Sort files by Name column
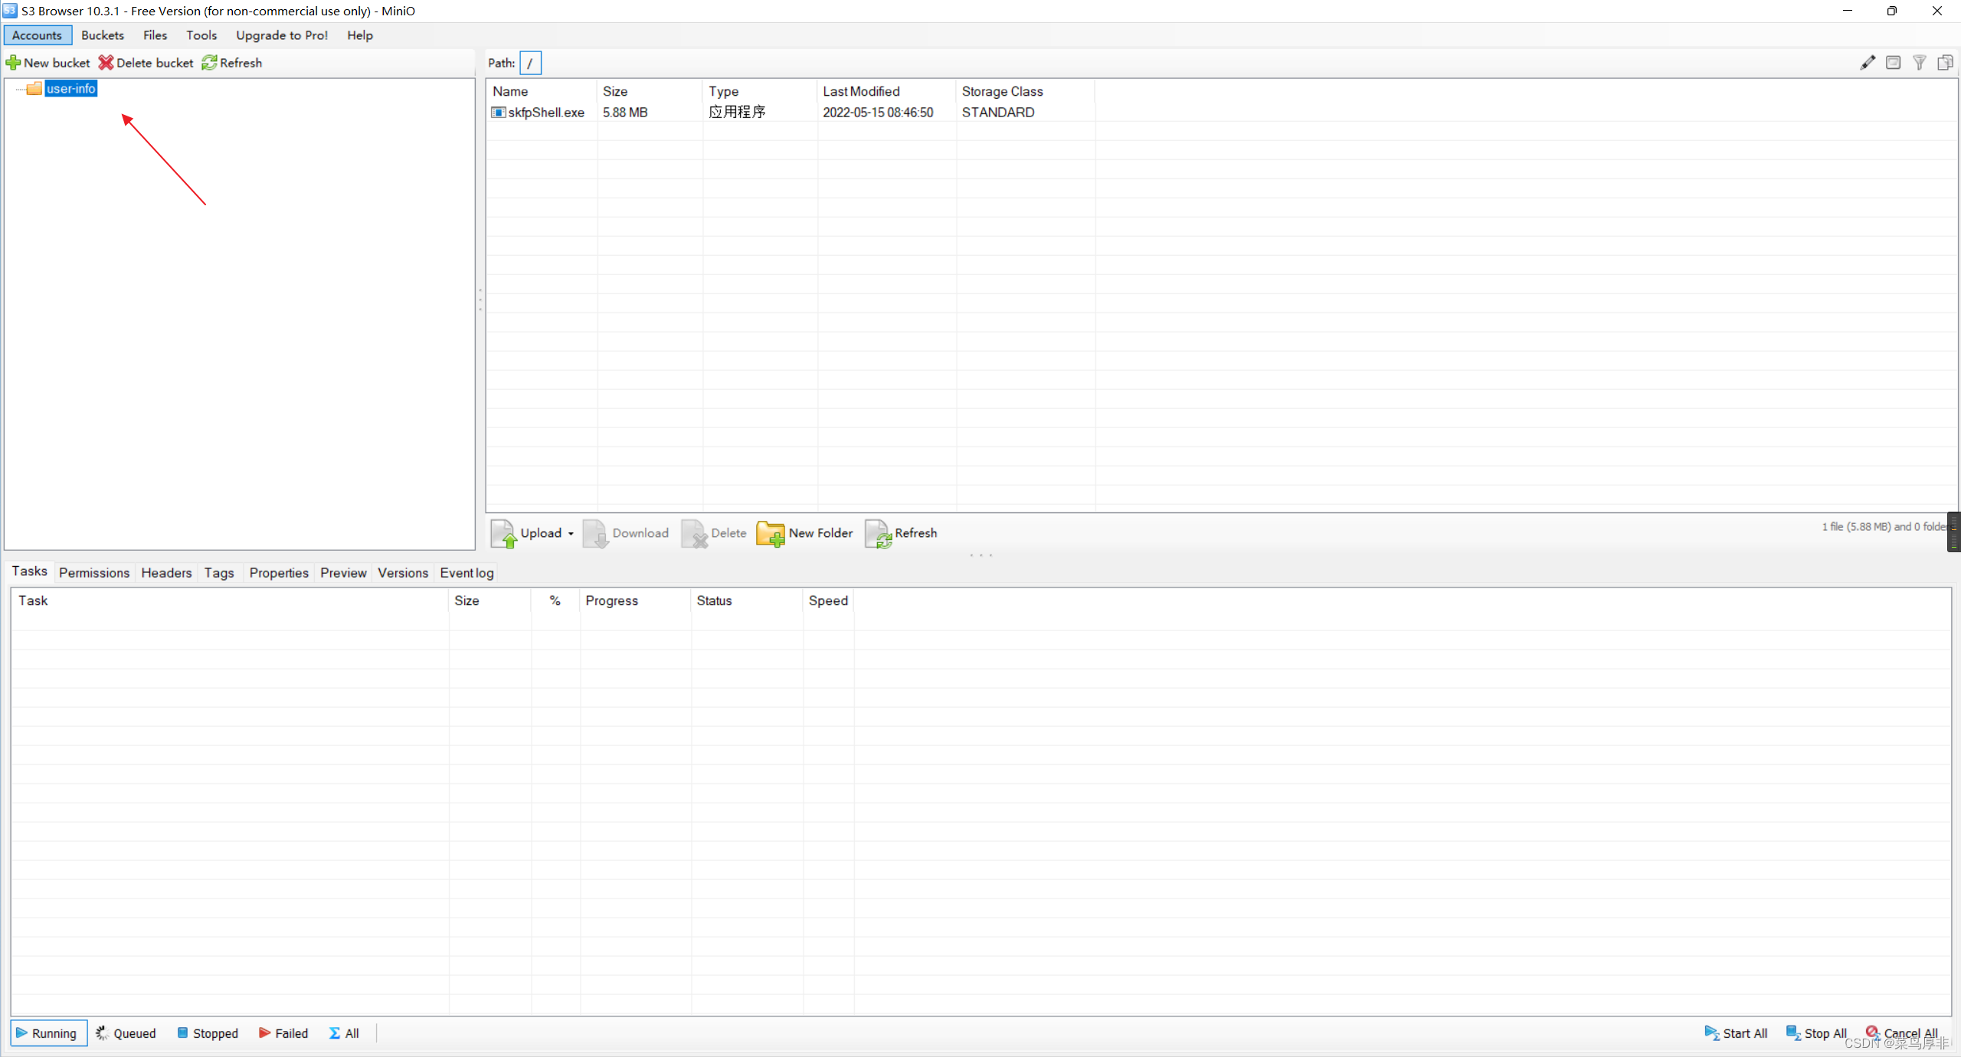This screenshot has width=1961, height=1057. (542, 91)
